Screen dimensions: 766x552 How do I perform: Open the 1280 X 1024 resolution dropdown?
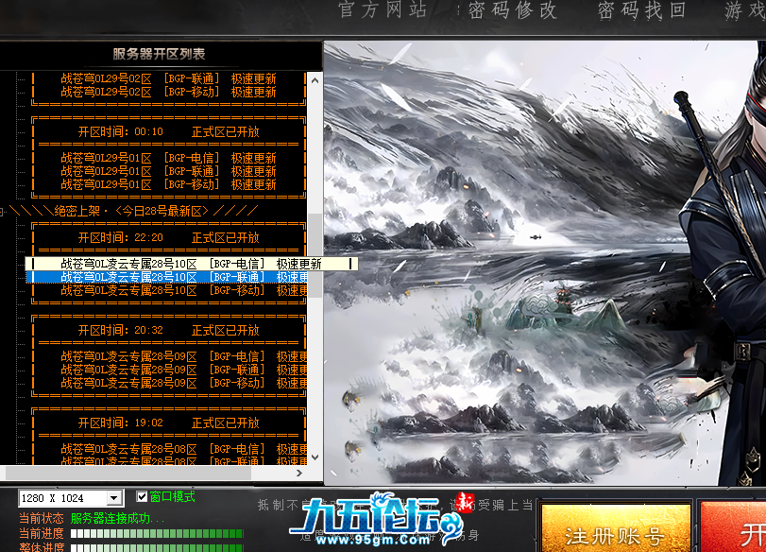pos(113,498)
